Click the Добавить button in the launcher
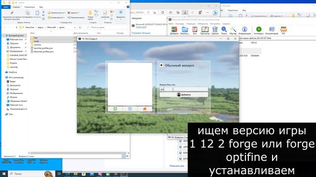 point(184,94)
